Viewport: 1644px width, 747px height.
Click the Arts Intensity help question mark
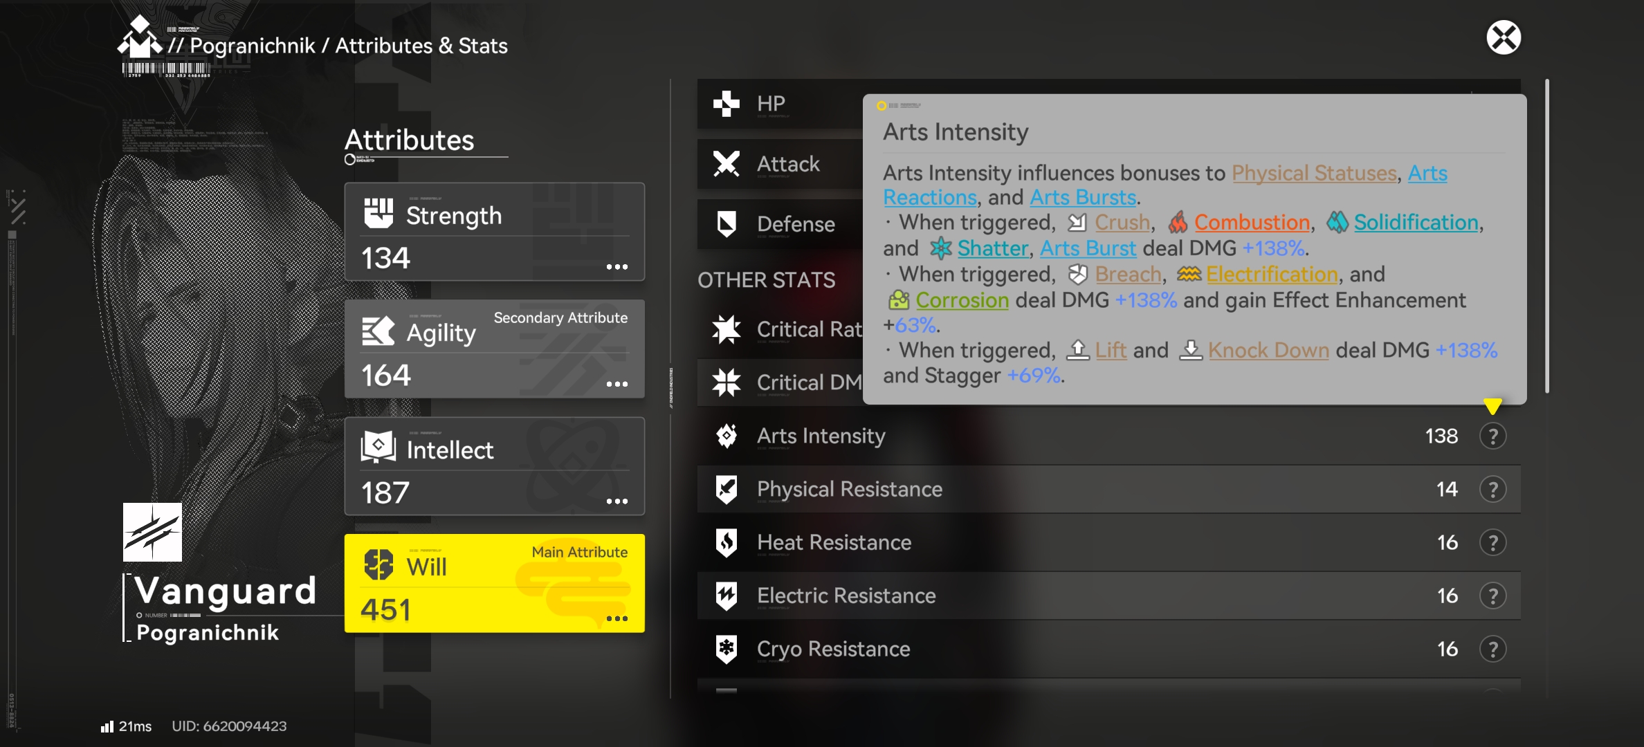[x=1492, y=436]
